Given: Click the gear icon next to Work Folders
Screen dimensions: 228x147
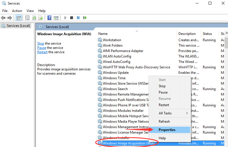Looking at the screenshot, I should tap(100, 45).
